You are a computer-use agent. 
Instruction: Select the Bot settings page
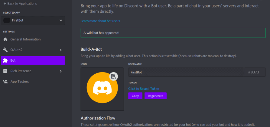click(33, 60)
